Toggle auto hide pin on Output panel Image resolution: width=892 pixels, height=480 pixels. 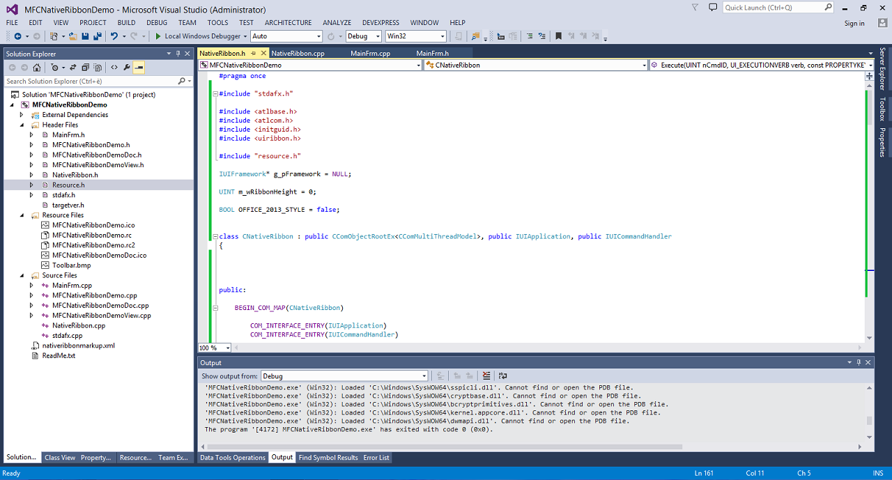click(859, 363)
